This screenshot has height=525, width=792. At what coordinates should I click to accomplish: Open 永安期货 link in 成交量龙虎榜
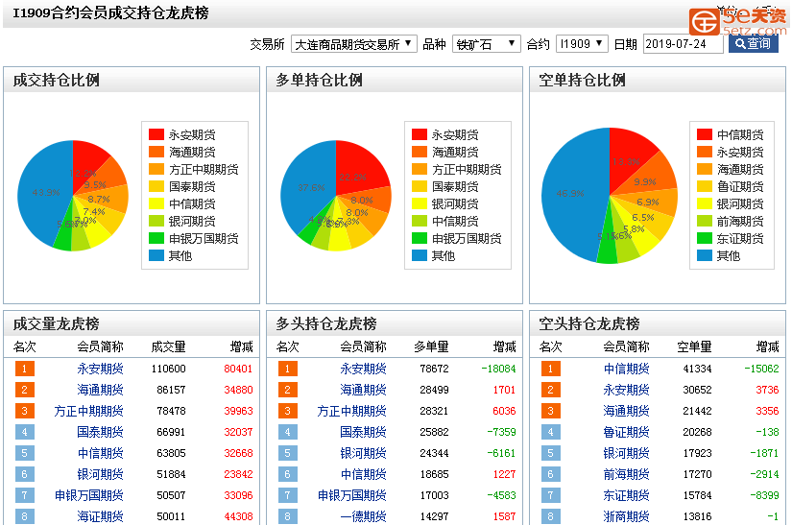tap(100, 369)
